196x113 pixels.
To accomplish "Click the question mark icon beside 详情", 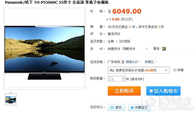I will (175, 70).
